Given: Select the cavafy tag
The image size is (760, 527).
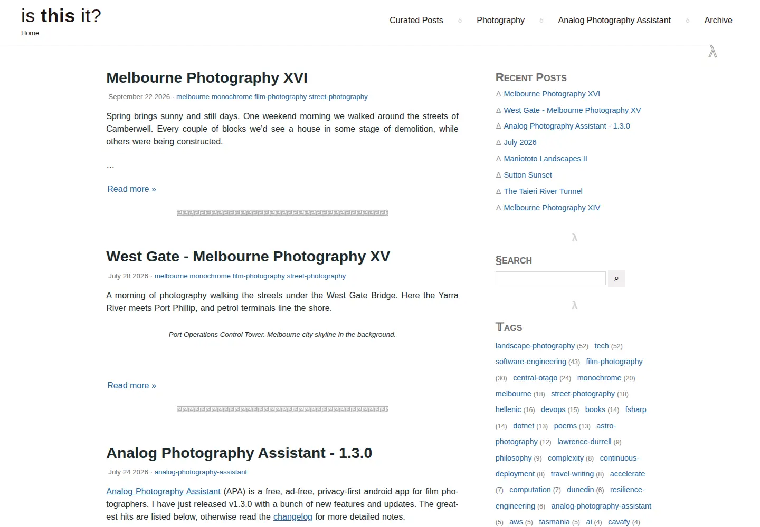Looking at the screenshot, I should [x=619, y=522].
